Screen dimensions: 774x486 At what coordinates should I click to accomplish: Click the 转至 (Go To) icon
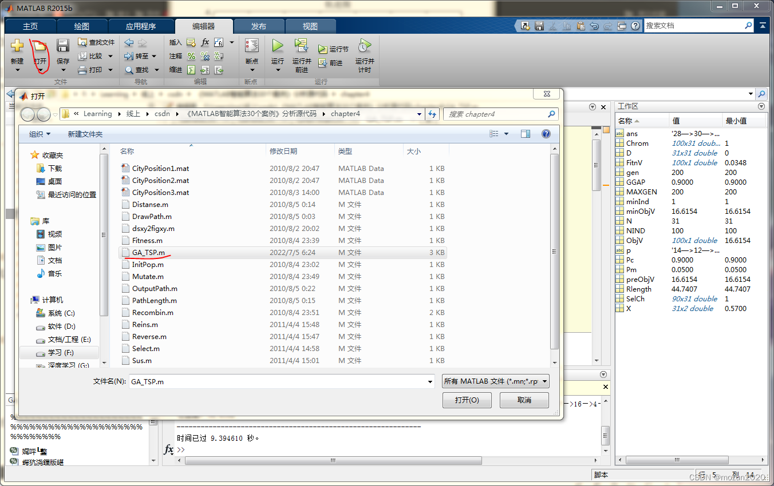(x=129, y=56)
